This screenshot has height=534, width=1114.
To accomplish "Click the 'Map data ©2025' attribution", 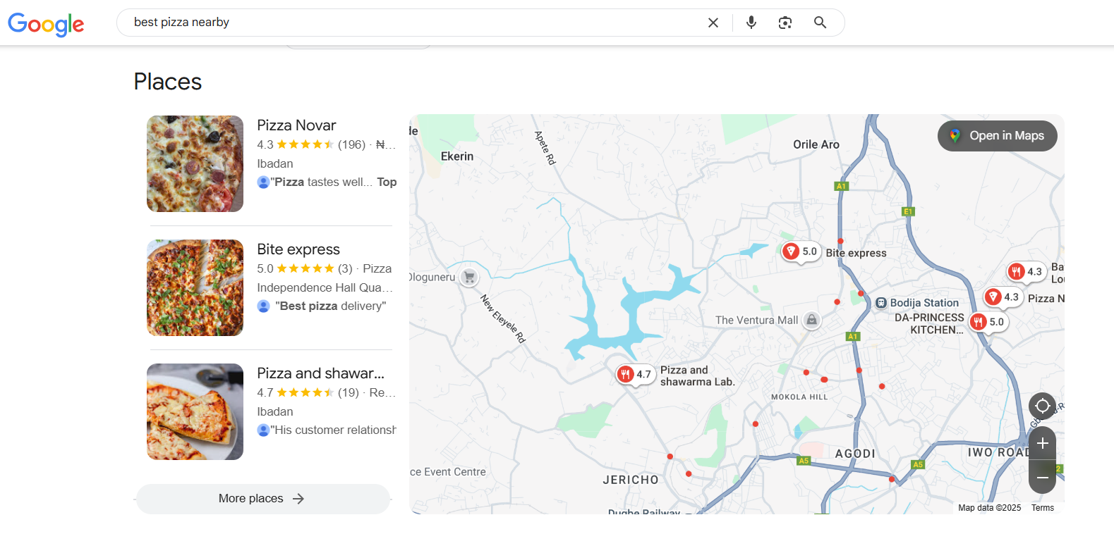I will coord(989,508).
